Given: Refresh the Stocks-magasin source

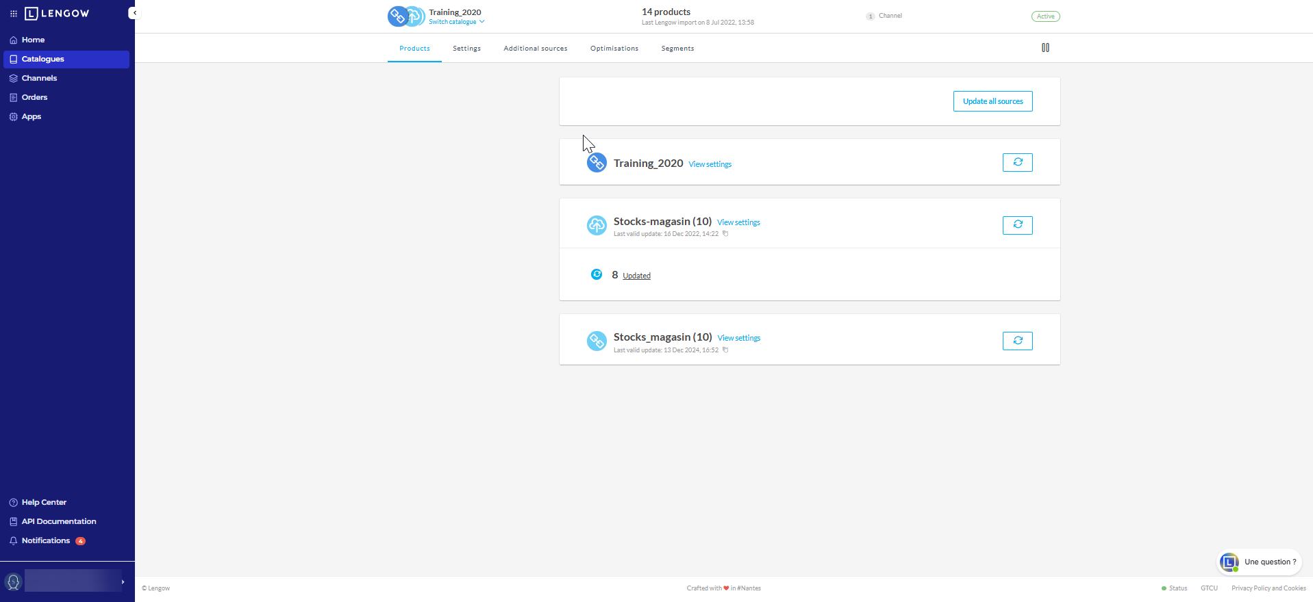Looking at the screenshot, I should 1017,225.
